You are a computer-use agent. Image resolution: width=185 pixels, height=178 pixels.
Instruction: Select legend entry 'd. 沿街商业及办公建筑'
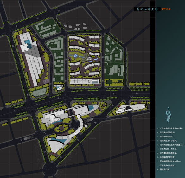click(x=167, y=141)
